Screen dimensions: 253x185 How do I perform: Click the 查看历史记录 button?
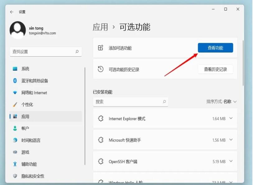click(215, 69)
